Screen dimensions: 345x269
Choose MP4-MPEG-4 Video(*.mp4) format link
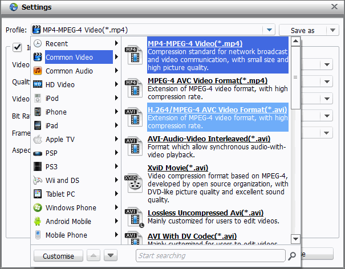coord(195,43)
